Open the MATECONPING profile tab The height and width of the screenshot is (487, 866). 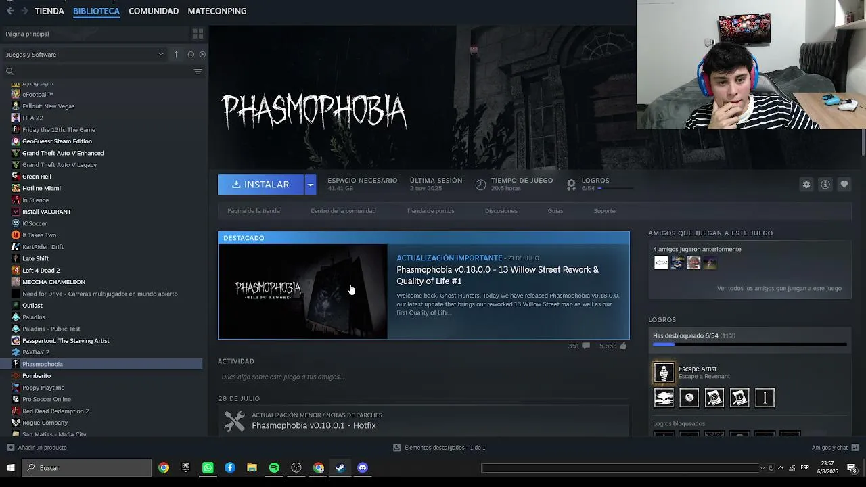[217, 11]
